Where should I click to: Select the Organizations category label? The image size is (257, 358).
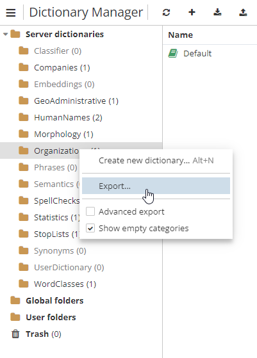[x=56, y=151]
